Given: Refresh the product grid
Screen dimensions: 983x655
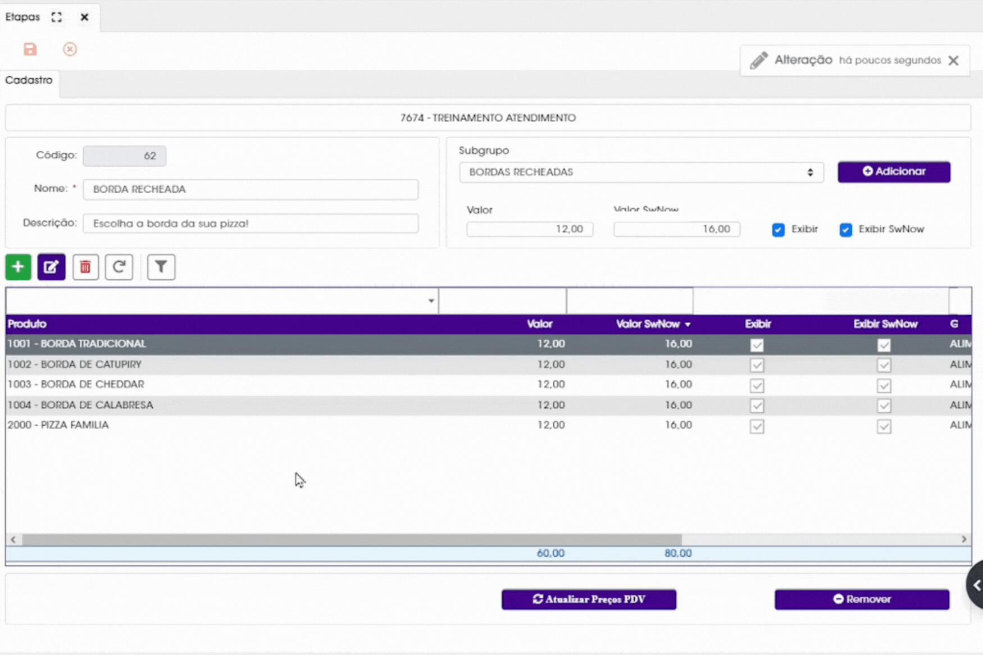Looking at the screenshot, I should coord(119,267).
